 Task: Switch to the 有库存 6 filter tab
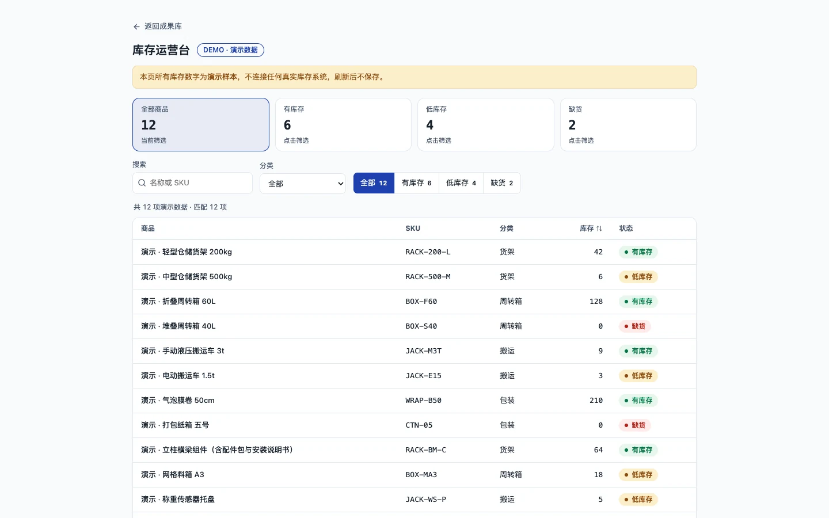pyautogui.click(x=416, y=183)
